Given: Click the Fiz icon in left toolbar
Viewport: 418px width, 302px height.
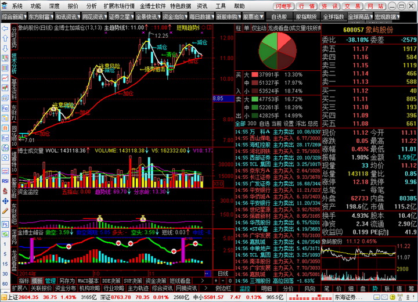Looking at the screenshot, I should coord(5,138).
